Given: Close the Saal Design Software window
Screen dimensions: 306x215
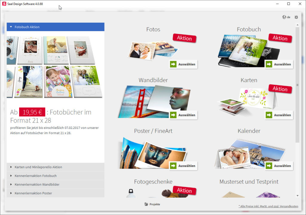Looking at the screenshot, I should coord(300,4).
